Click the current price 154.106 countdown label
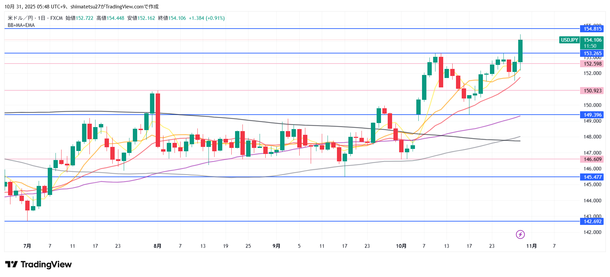610x277 pixels. point(592,43)
